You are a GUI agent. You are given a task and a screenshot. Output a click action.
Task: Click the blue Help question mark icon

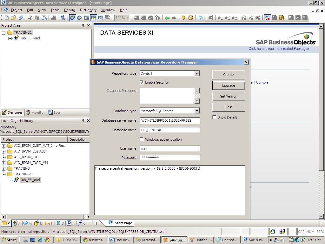(x=201, y=18)
